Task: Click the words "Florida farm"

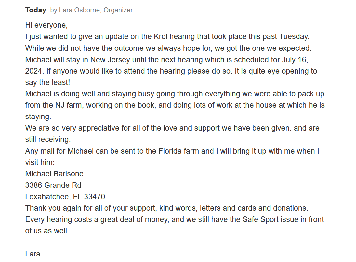Action: click(179, 151)
